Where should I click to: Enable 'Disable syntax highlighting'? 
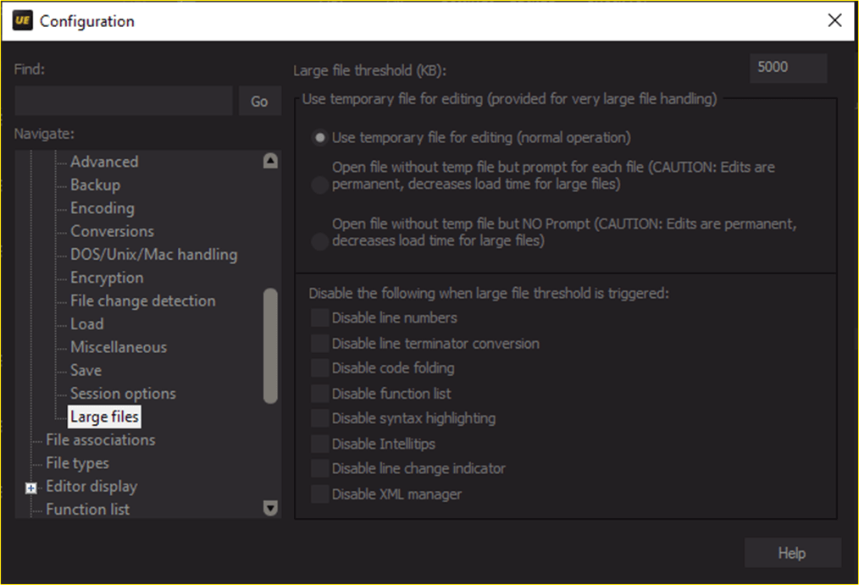(319, 418)
